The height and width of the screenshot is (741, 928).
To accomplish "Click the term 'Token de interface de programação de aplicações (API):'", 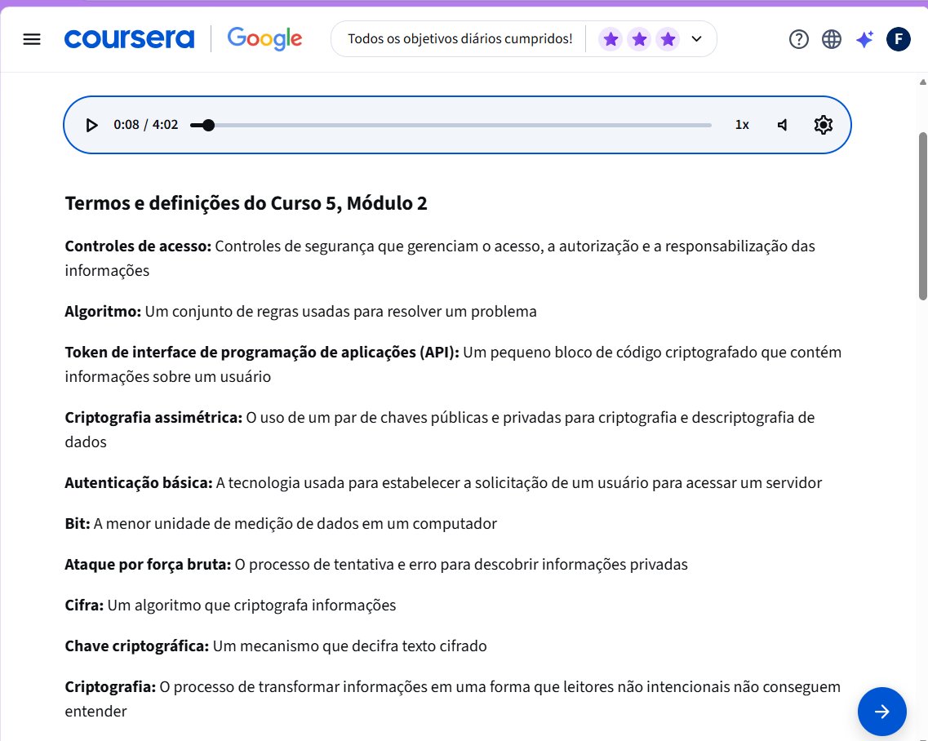I will (262, 353).
